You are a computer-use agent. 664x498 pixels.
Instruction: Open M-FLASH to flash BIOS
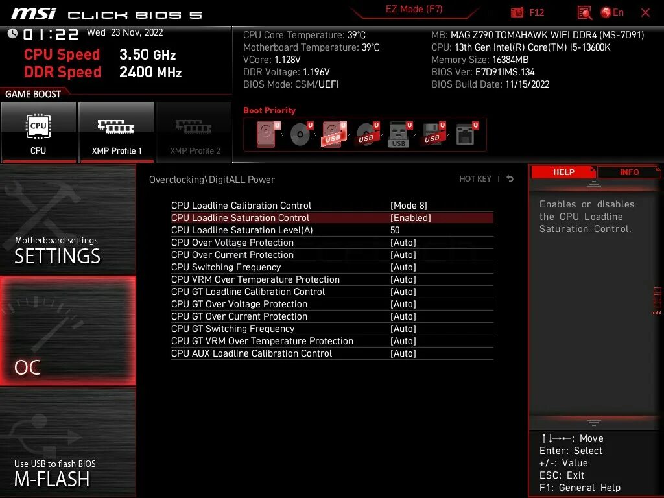pyautogui.click(x=67, y=442)
